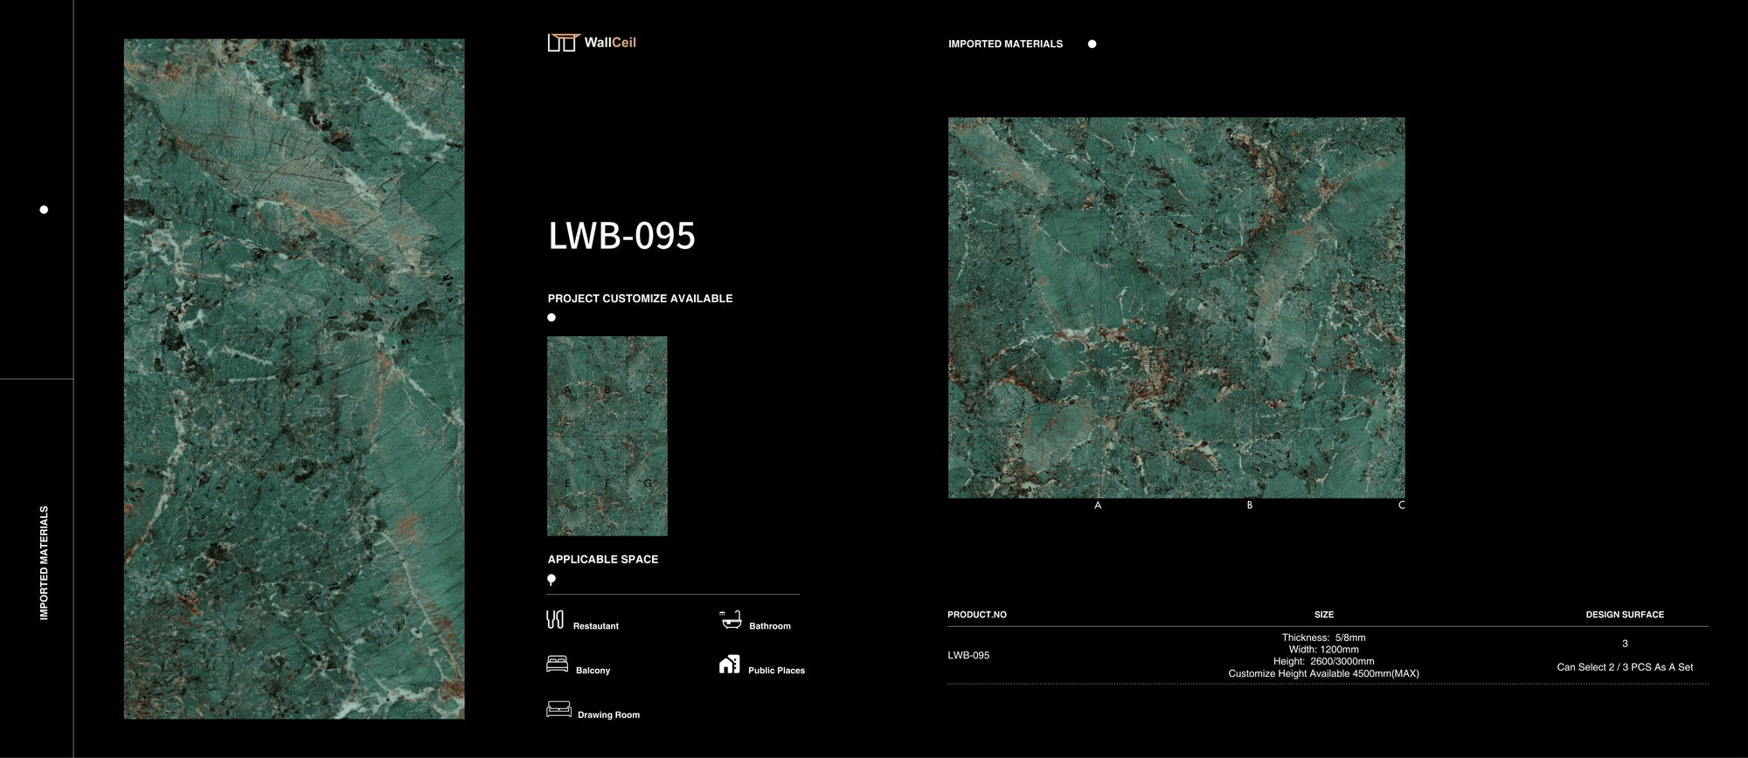The height and width of the screenshot is (758, 1748).
Task: Click the white dot beside Imported Materials heading
Action: [1092, 44]
